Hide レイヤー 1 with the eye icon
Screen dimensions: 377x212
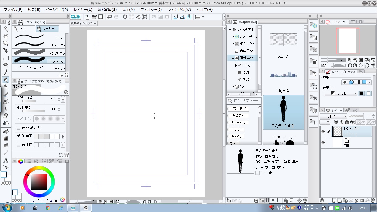pos(323,132)
